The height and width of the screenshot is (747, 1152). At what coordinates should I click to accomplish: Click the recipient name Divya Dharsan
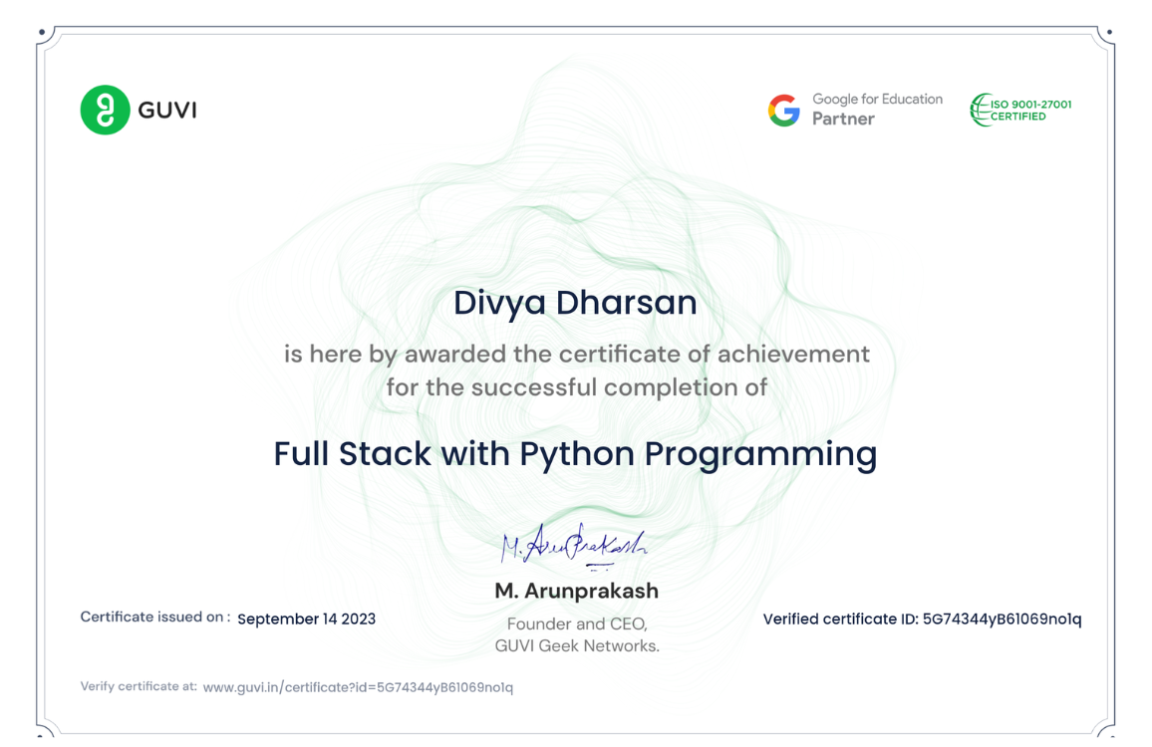click(575, 303)
